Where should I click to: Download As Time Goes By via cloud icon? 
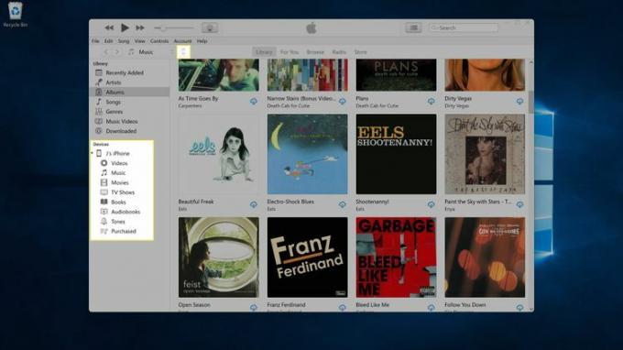(254, 102)
